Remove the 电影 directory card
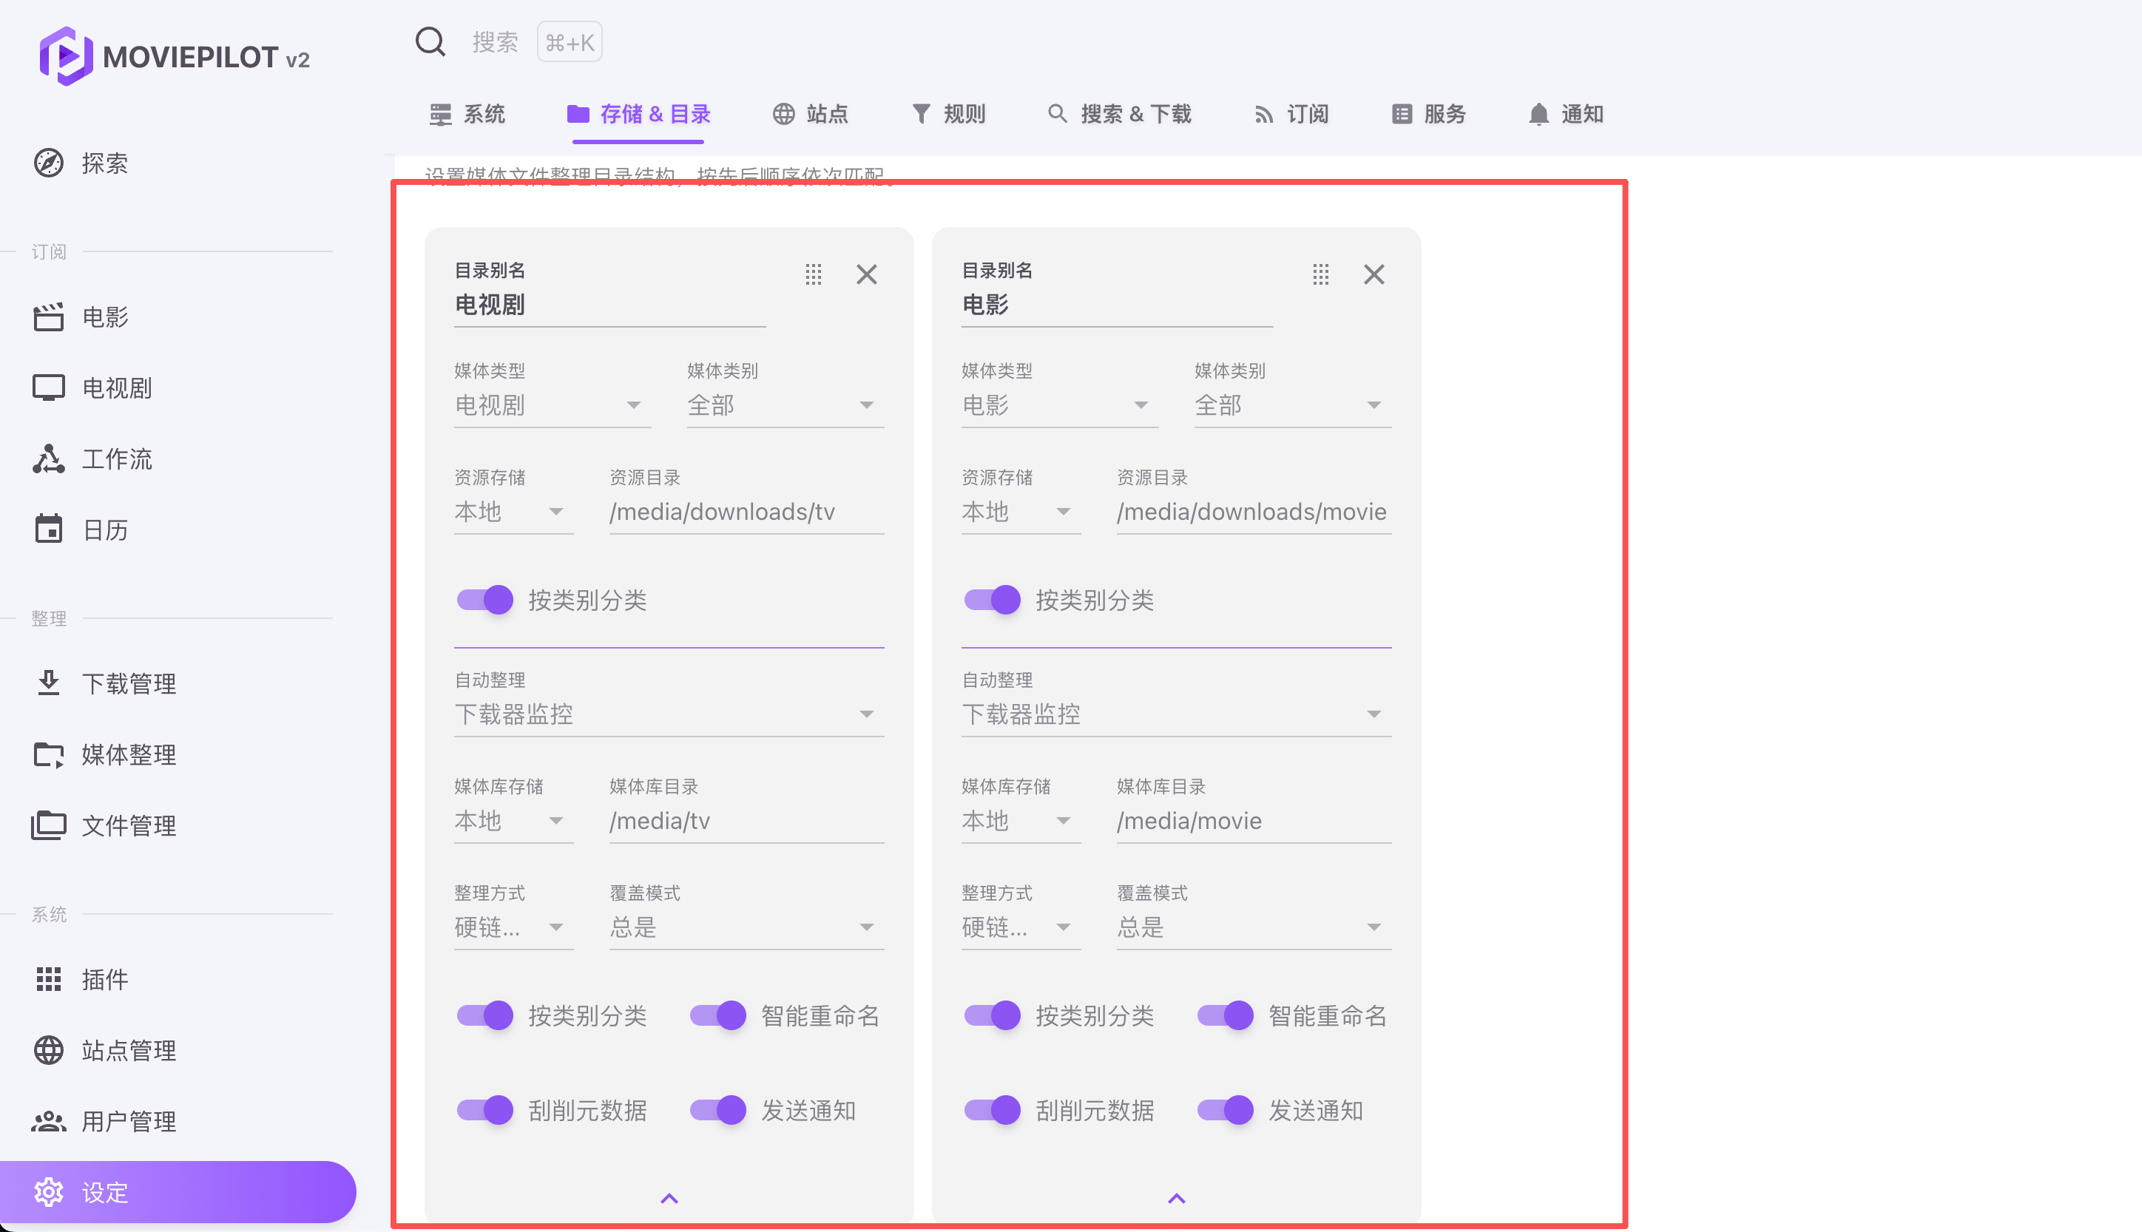 [1374, 274]
